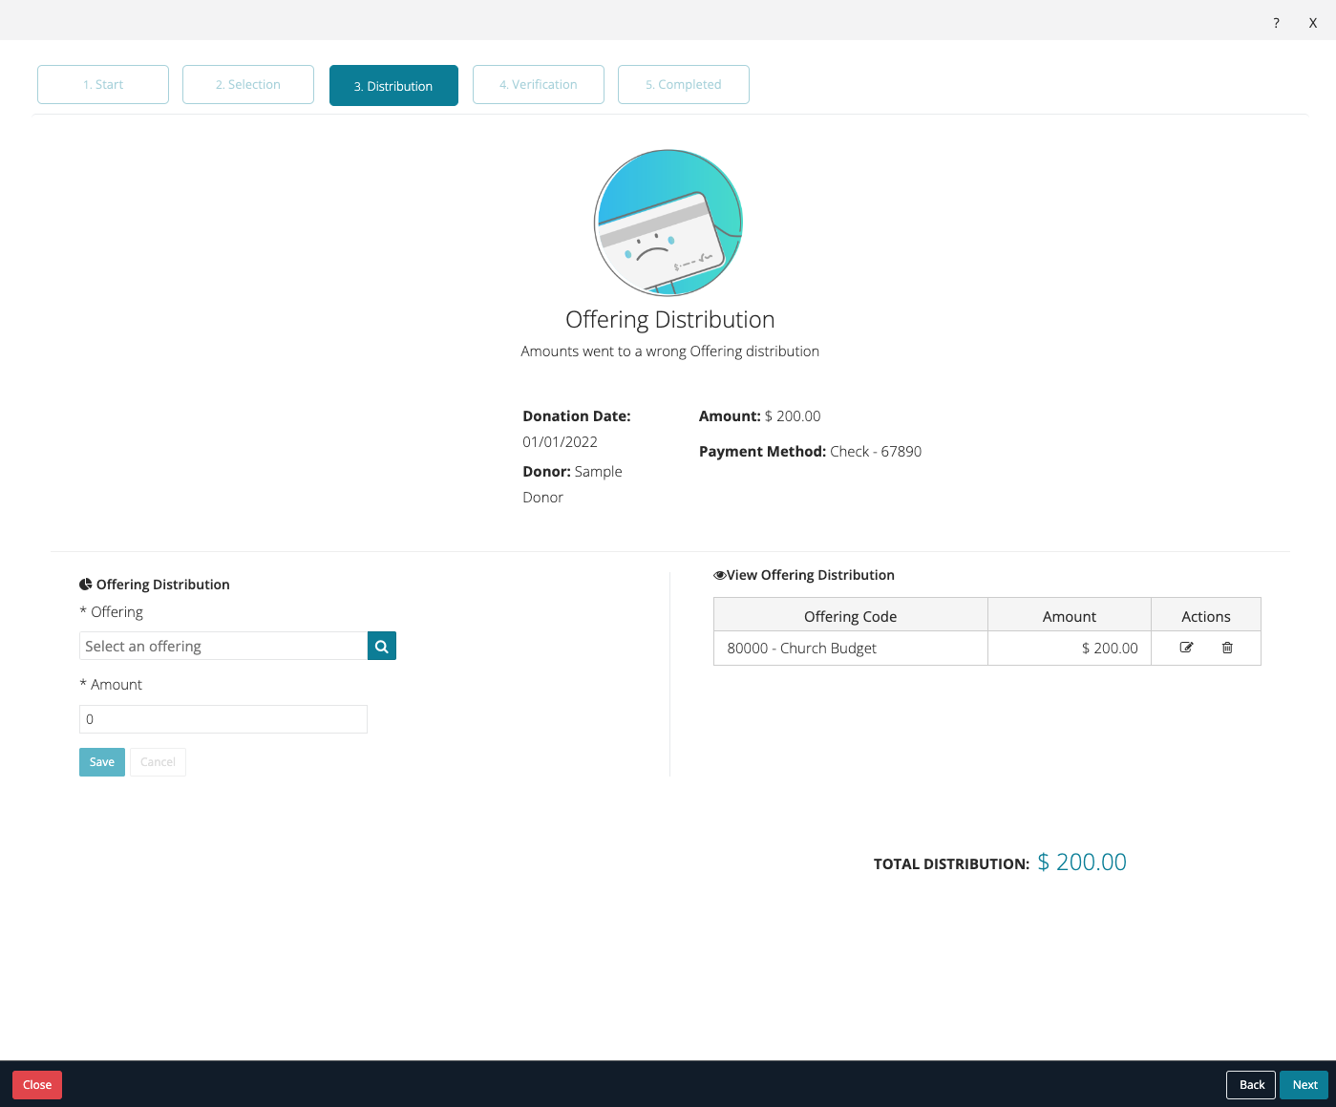Click the red Close button

36,1084
